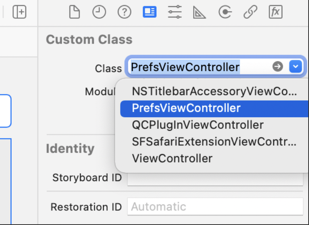Open the Size inspector ruler icon
The height and width of the screenshot is (225, 309).
(199, 12)
